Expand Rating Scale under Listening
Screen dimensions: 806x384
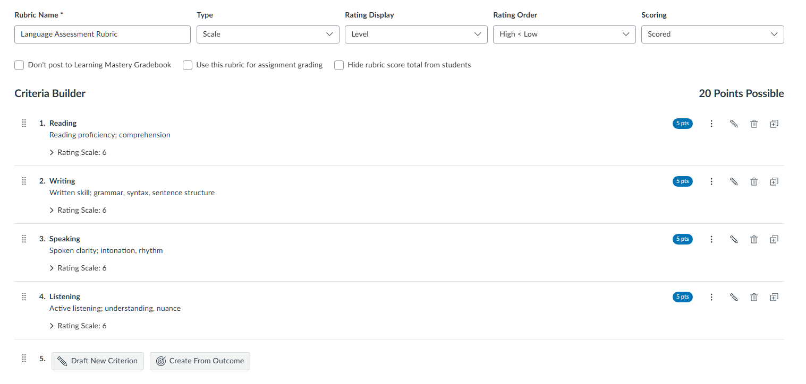click(78, 326)
